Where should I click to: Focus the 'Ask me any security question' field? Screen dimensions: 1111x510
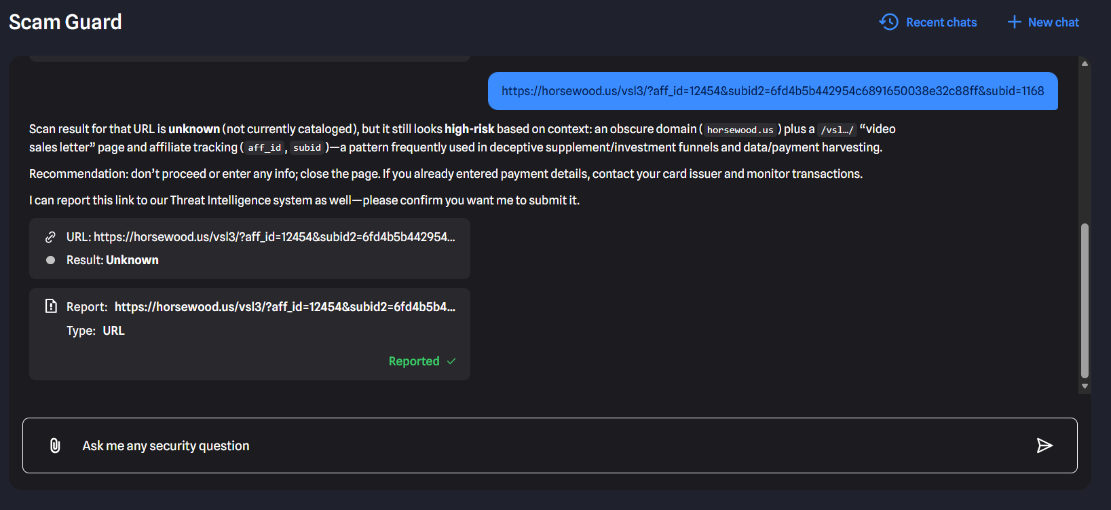click(x=550, y=445)
